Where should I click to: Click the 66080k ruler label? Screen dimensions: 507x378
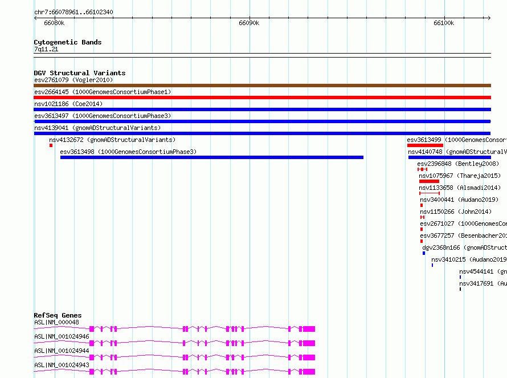tap(54, 23)
